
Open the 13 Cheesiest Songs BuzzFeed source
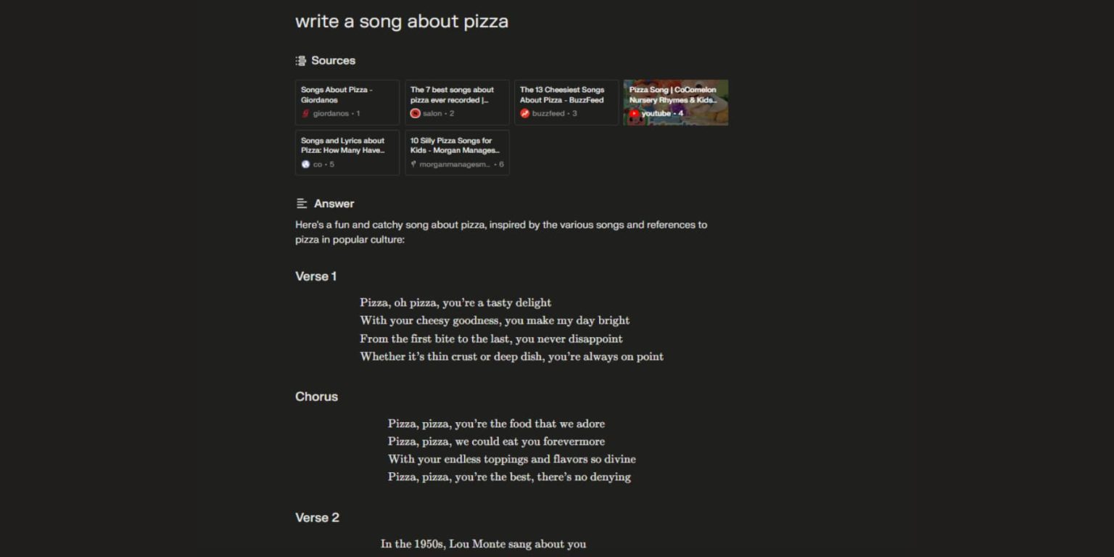[566, 102]
